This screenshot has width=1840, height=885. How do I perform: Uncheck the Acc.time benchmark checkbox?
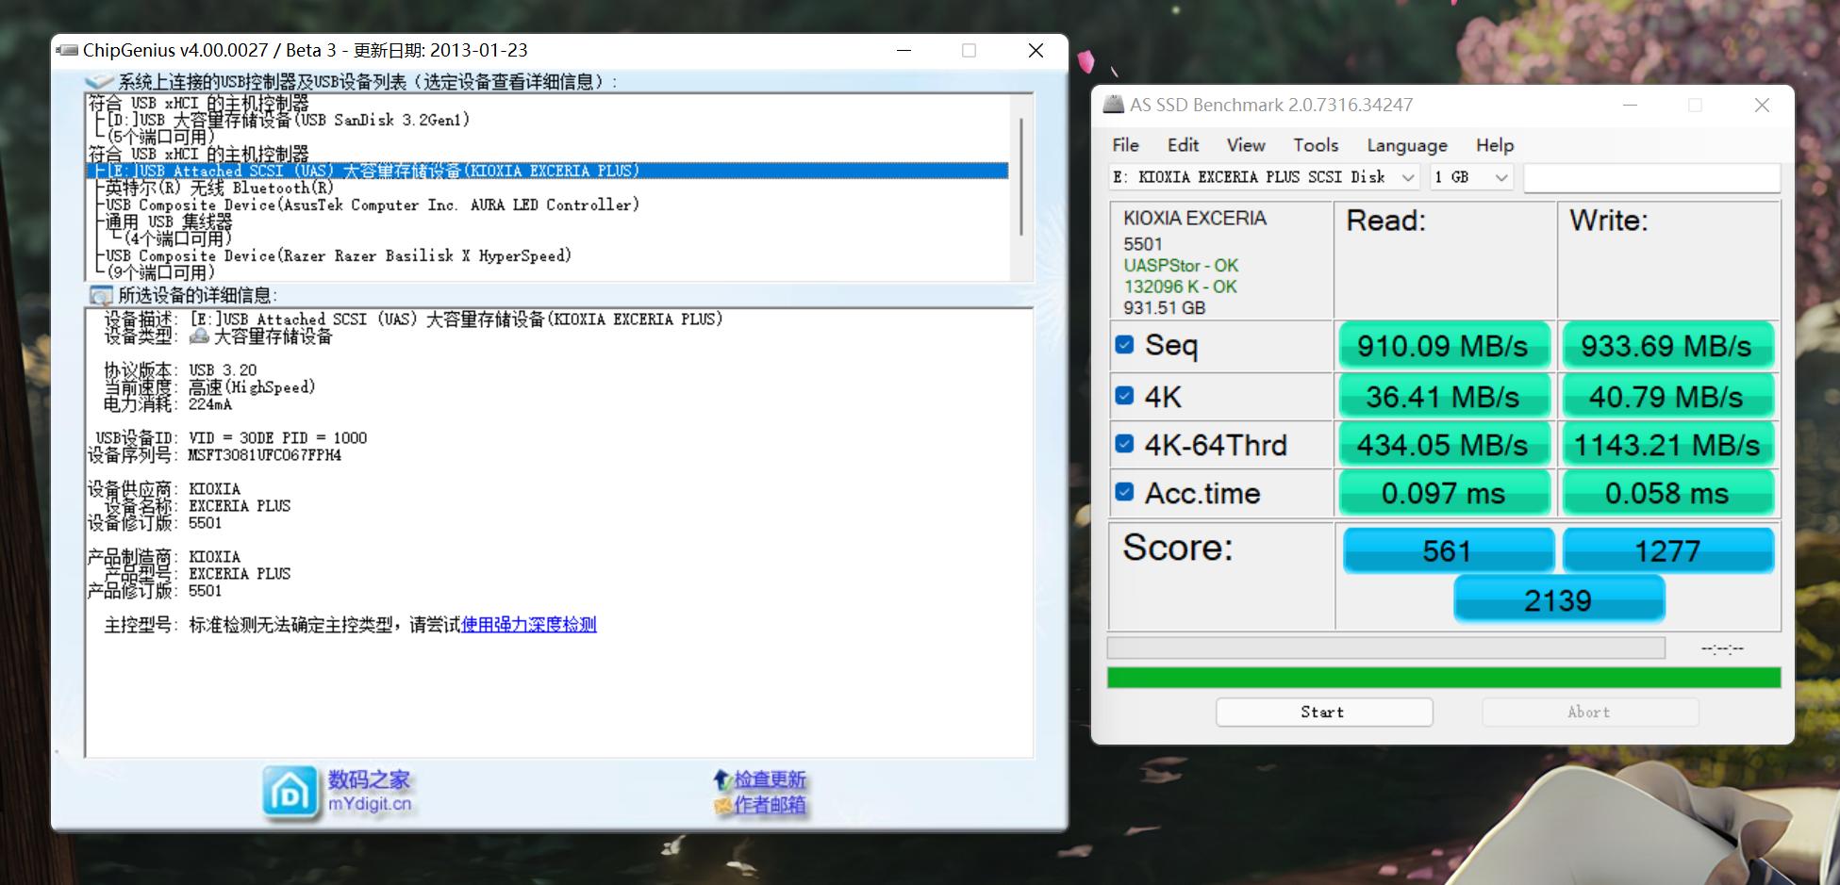1124,492
